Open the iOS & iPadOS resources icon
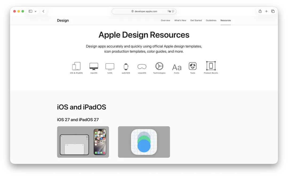The image size is (288, 177). click(x=76, y=66)
